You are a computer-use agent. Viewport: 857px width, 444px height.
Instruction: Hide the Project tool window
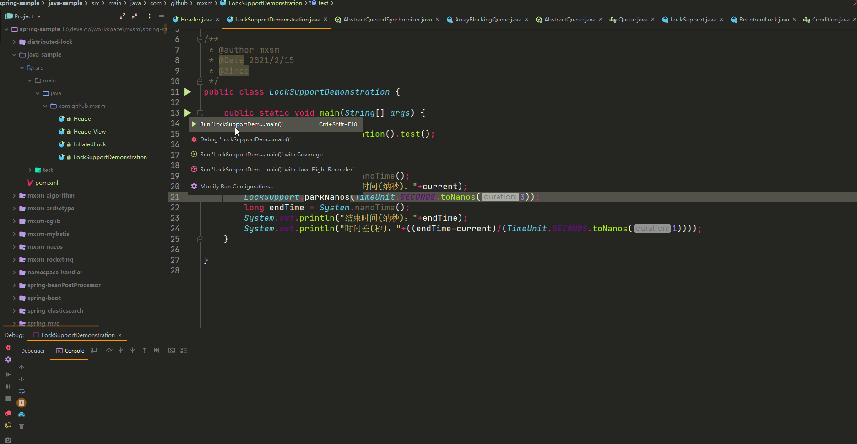(162, 16)
